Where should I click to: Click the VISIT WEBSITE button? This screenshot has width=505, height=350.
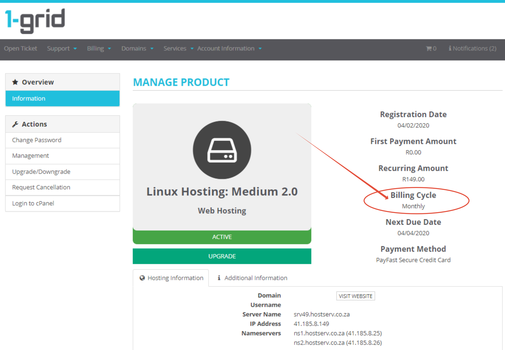[355, 296]
